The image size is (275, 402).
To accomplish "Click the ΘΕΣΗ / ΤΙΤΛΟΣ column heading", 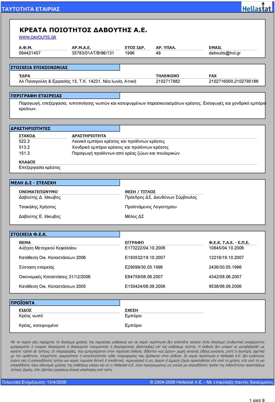I will tap(140, 192).
